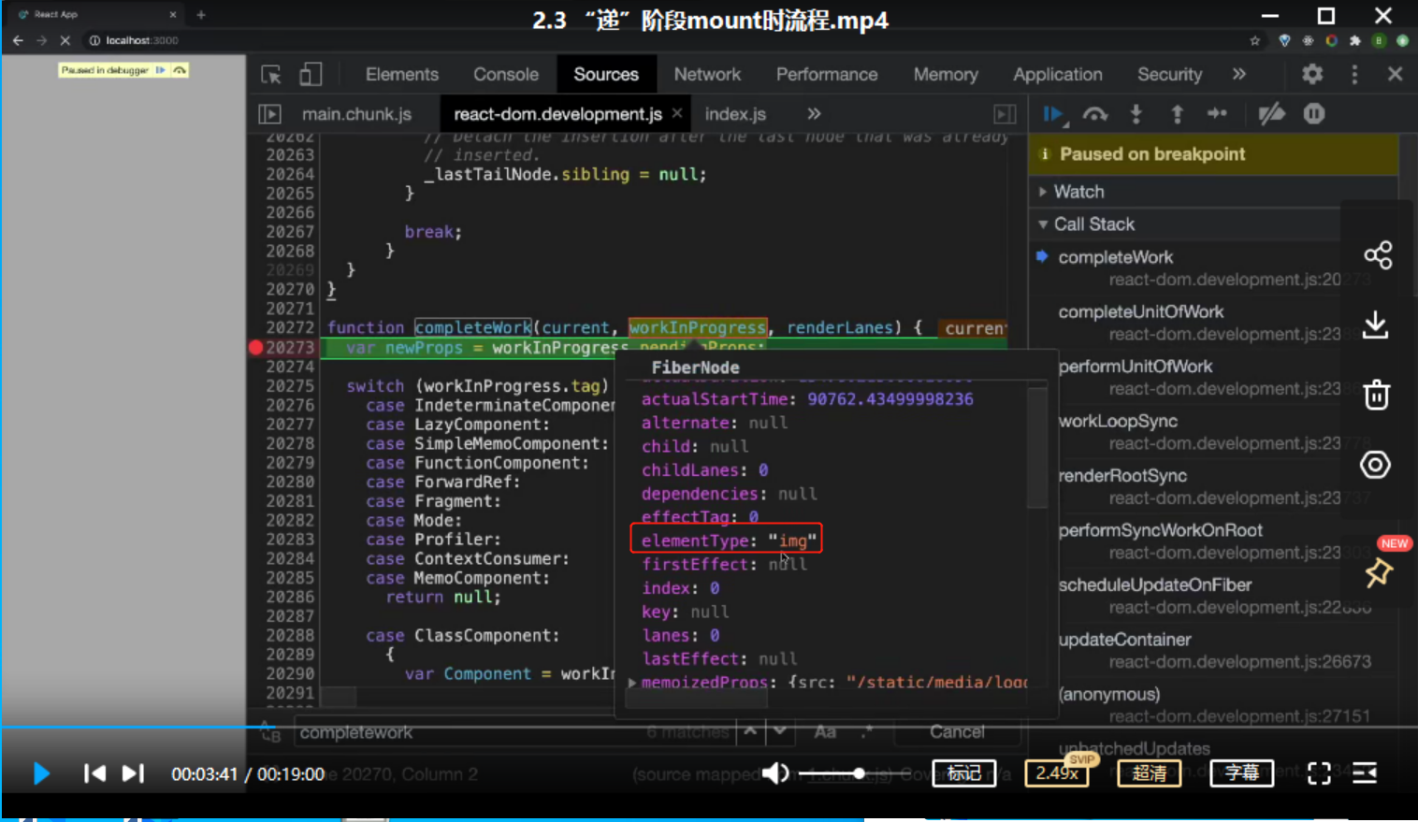Screen dimensions: 1418x822
Task: Open the Application tab
Action: pos(1058,75)
